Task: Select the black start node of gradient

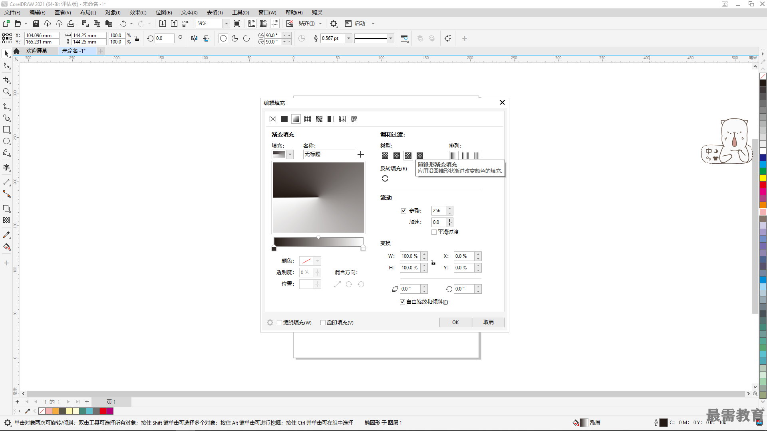Action: point(274,249)
